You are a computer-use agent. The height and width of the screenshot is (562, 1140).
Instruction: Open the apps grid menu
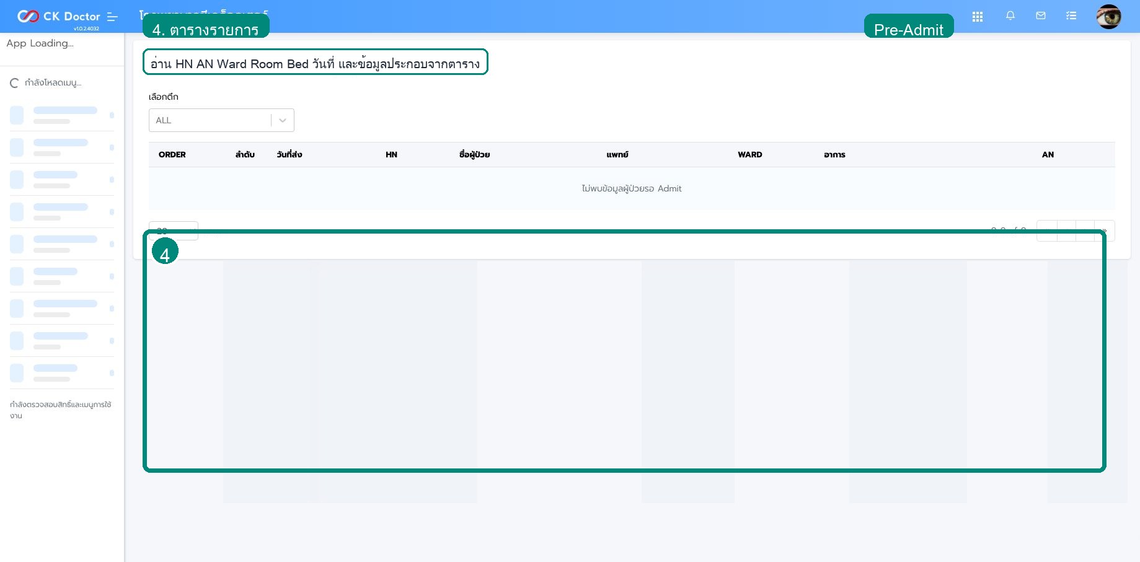tap(978, 17)
